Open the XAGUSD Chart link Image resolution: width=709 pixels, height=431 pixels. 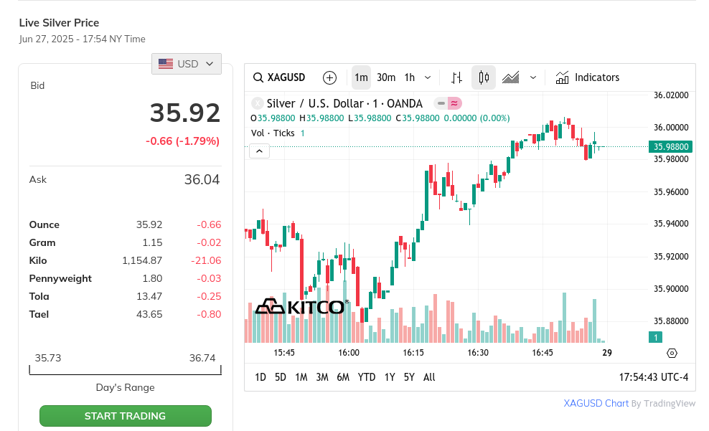pyautogui.click(x=596, y=404)
